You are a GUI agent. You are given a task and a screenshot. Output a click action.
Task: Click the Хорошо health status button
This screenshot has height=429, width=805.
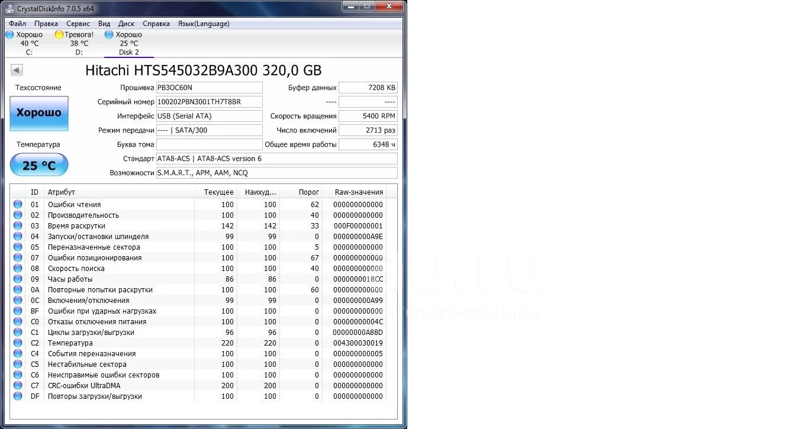click(39, 113)
